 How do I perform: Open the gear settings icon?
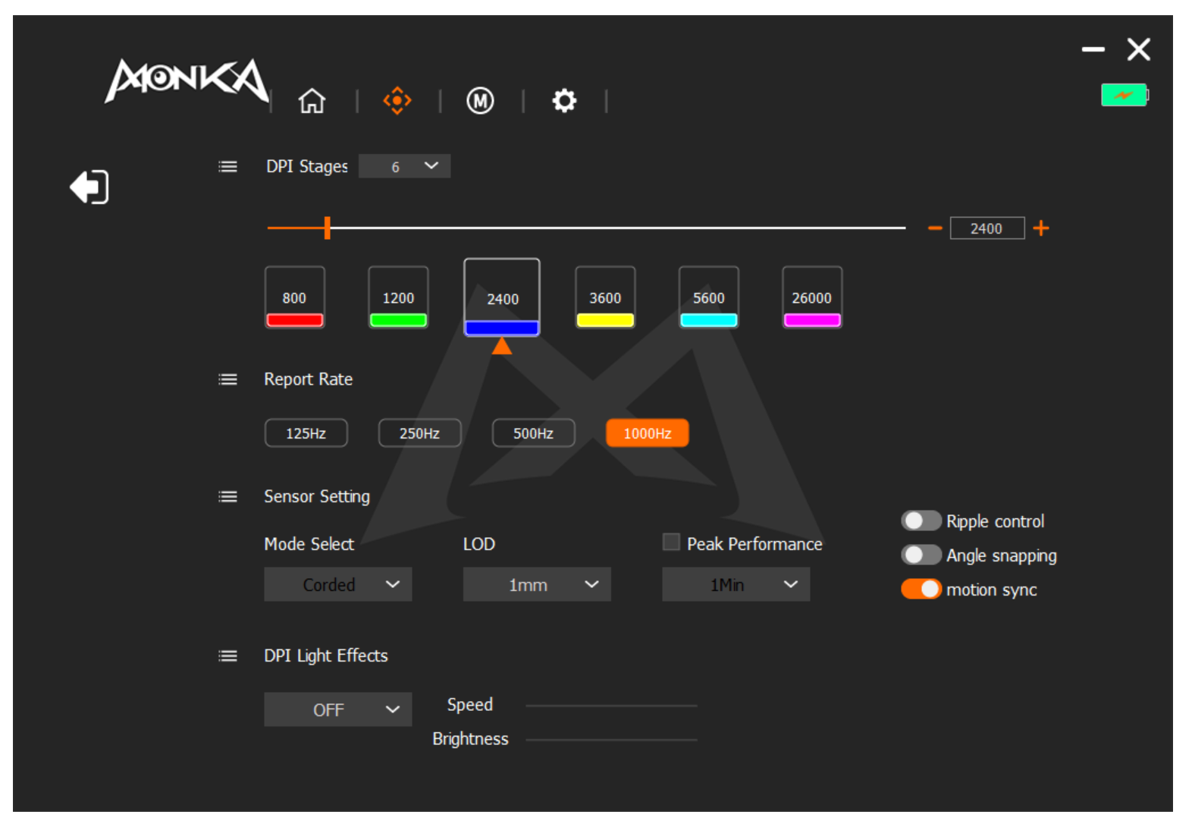pyautogui.click(x=563, y=101)
